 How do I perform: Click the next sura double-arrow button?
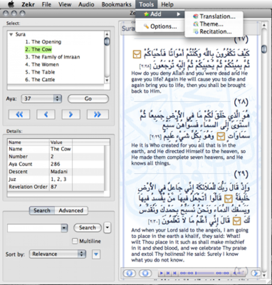coord(97,115)
